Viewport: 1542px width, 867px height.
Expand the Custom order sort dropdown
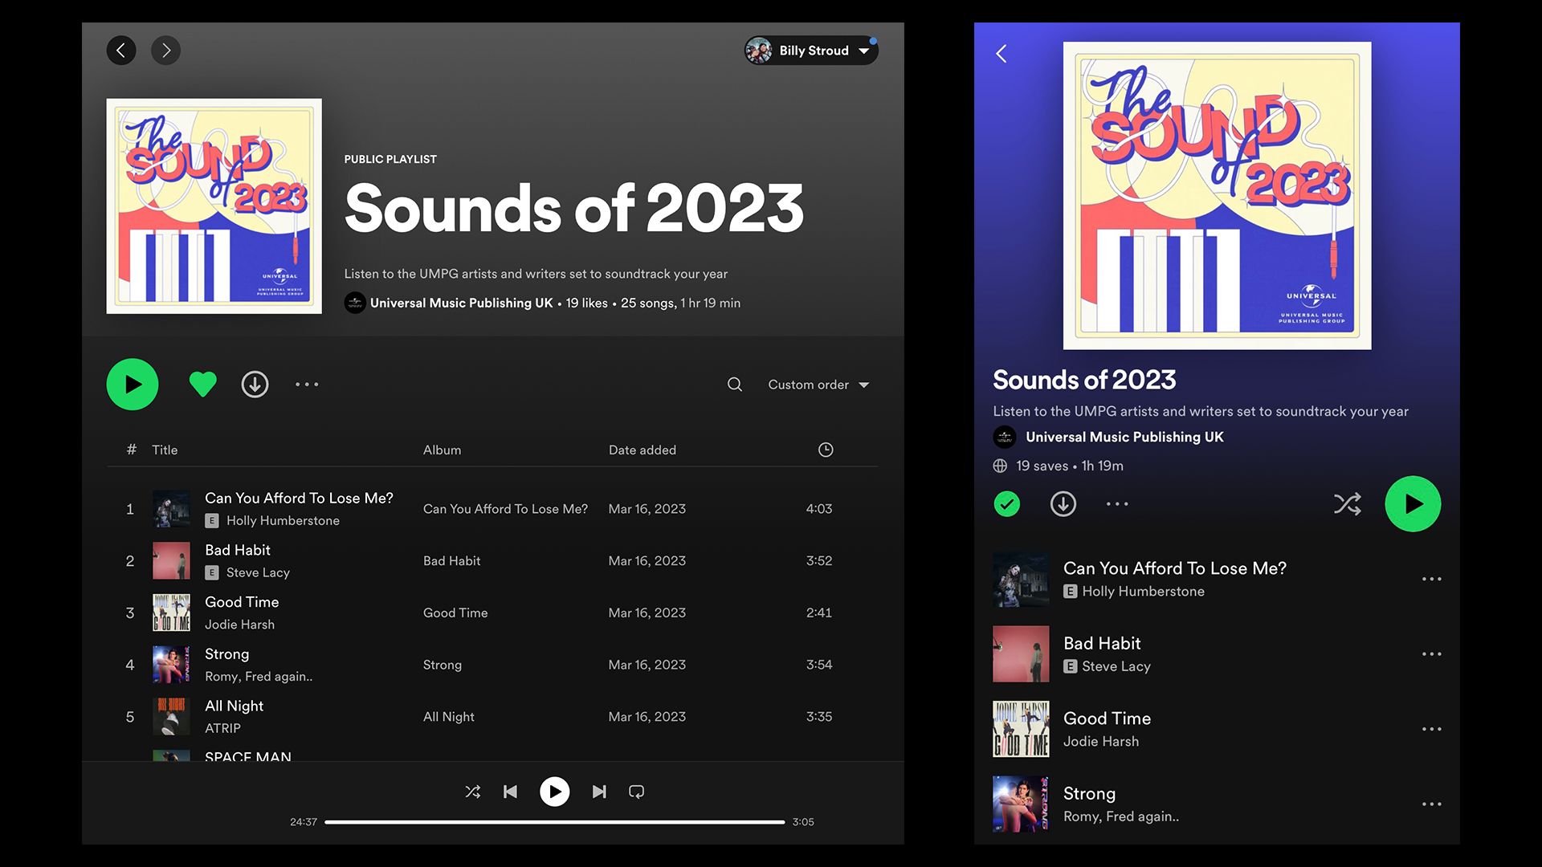point(818,385)
